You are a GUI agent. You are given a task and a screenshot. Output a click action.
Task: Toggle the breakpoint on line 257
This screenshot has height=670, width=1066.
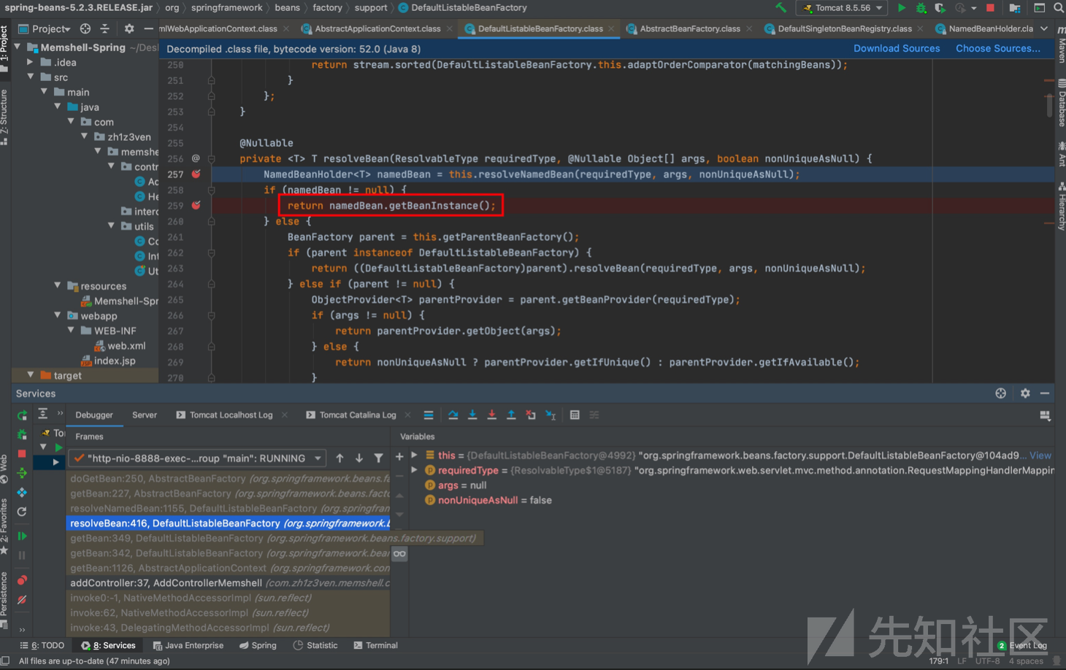196,174
